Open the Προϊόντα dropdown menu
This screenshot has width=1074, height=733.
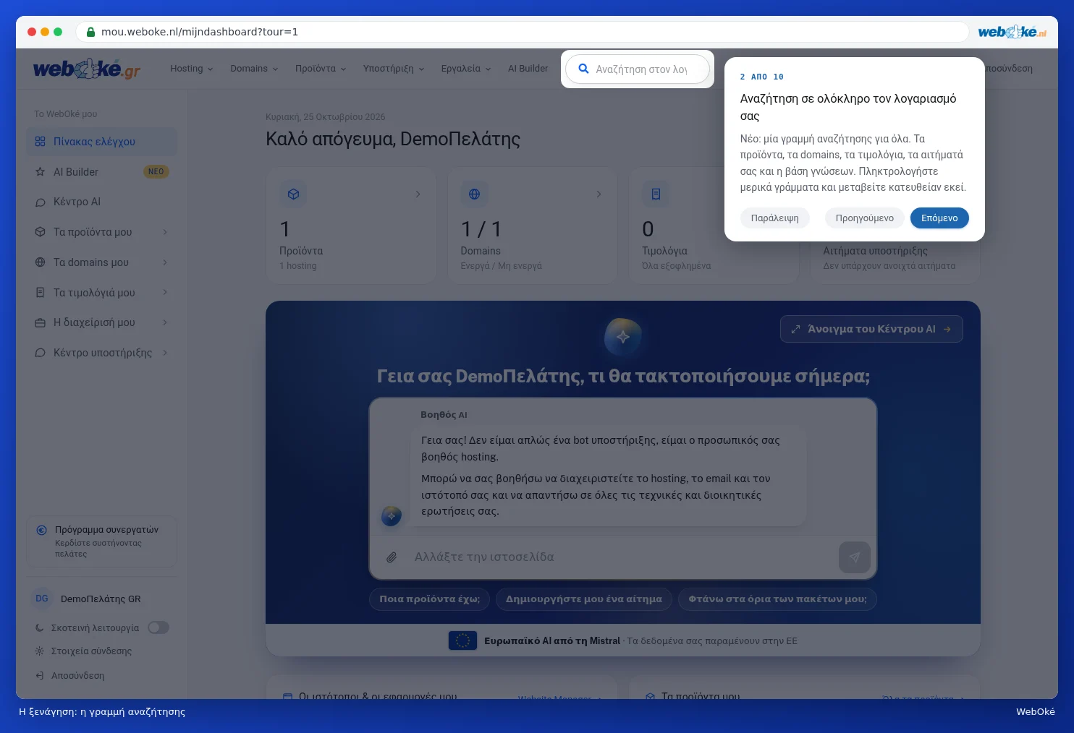coord(321,69)
